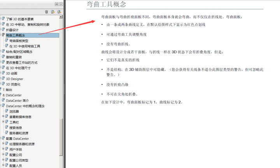Viewport: 280px width, 168px height.
Task: Open the 处理服务器和资源 bookmark
Action: tap(22, 144)
